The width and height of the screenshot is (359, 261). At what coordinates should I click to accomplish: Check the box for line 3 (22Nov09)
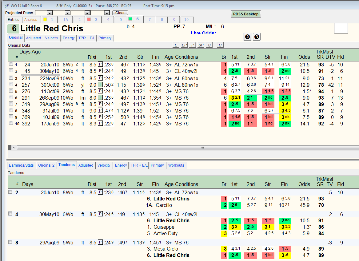pyautogui.click(x=10, y=78)
